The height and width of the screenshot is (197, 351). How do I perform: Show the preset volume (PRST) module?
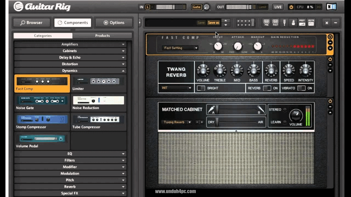pos(302,22)
